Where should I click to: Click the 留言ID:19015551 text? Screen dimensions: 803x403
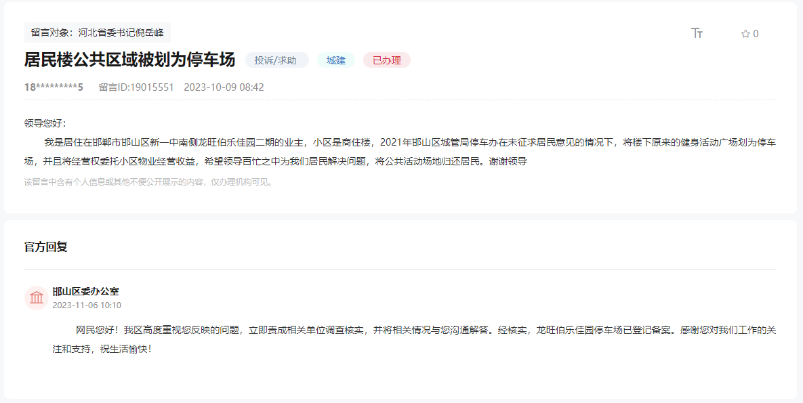[136, 87]
